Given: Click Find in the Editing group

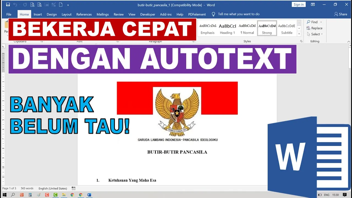Looking at the screenshot, I should tap(312, 22).
